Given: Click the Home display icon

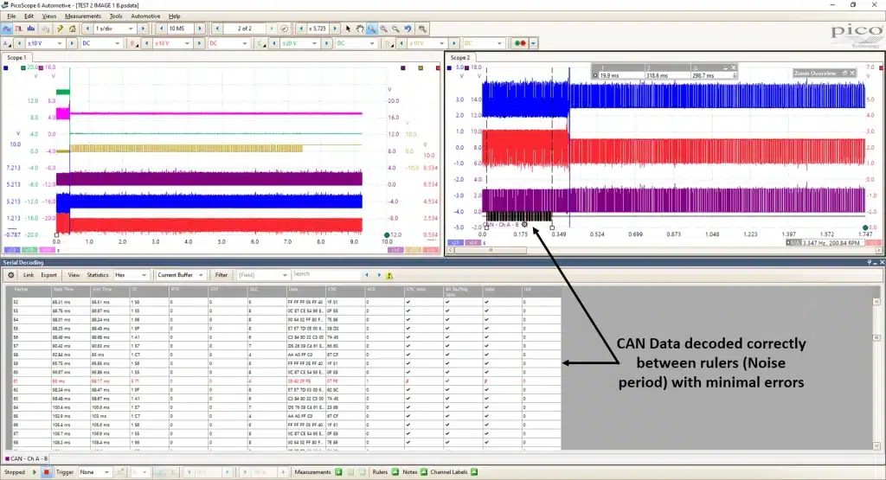Looking at the screenshot, I should (73, 29).
